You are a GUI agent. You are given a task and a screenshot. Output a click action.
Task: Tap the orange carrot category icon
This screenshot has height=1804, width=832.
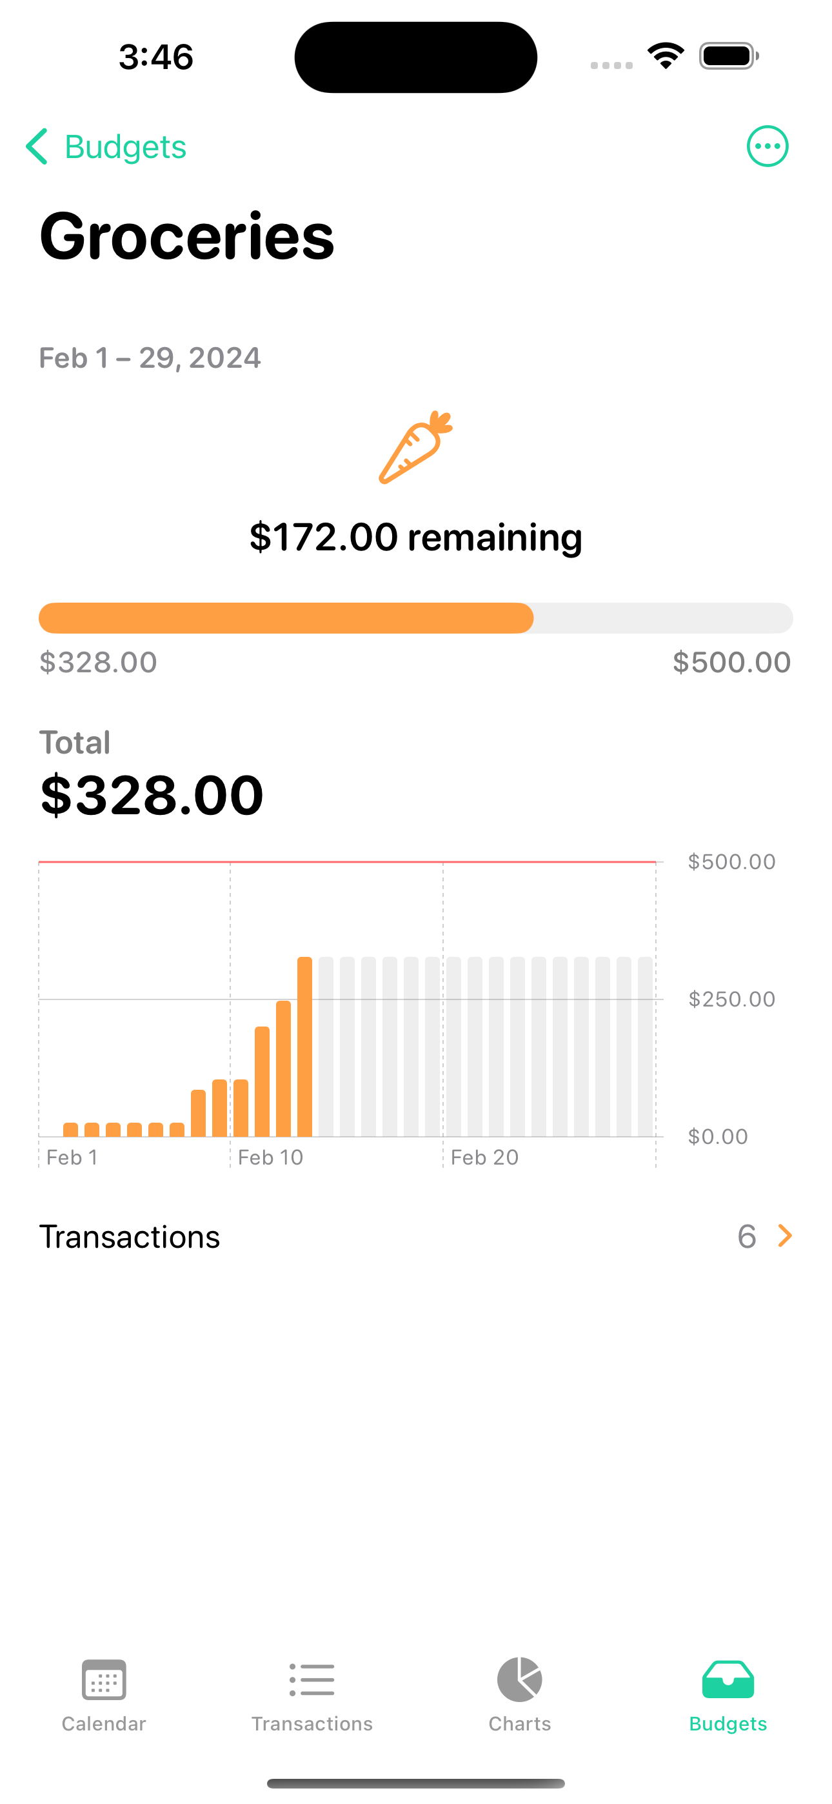(415, 446)
